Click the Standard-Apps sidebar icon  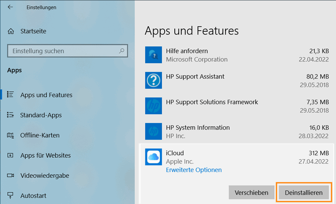click(x=10, y=115)
